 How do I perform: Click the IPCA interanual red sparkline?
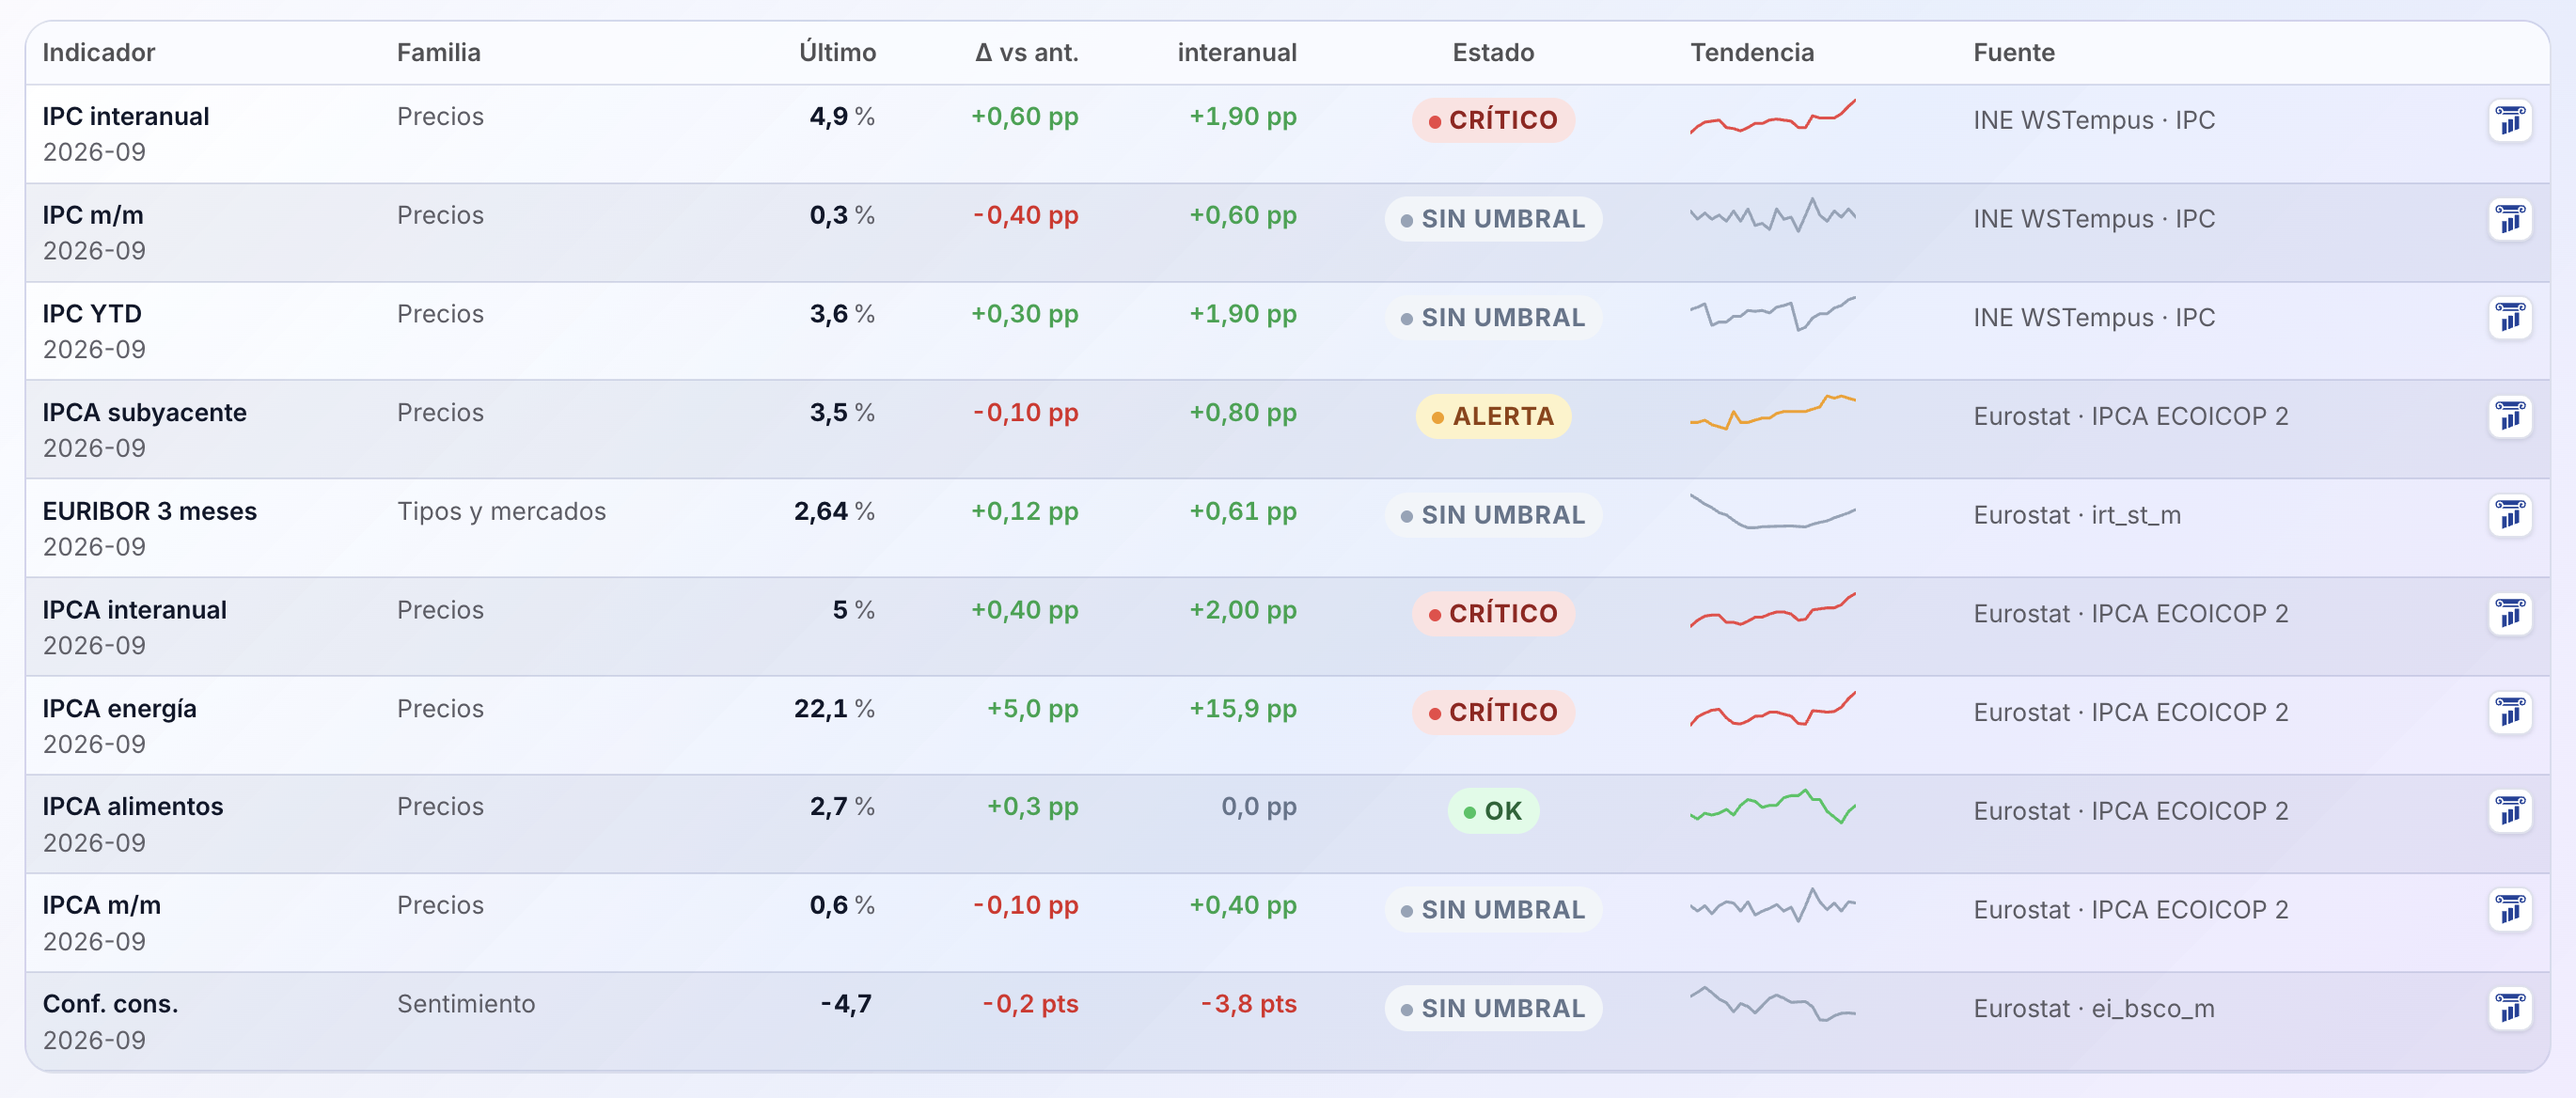pyautogui.click(x=1773, y=610)
